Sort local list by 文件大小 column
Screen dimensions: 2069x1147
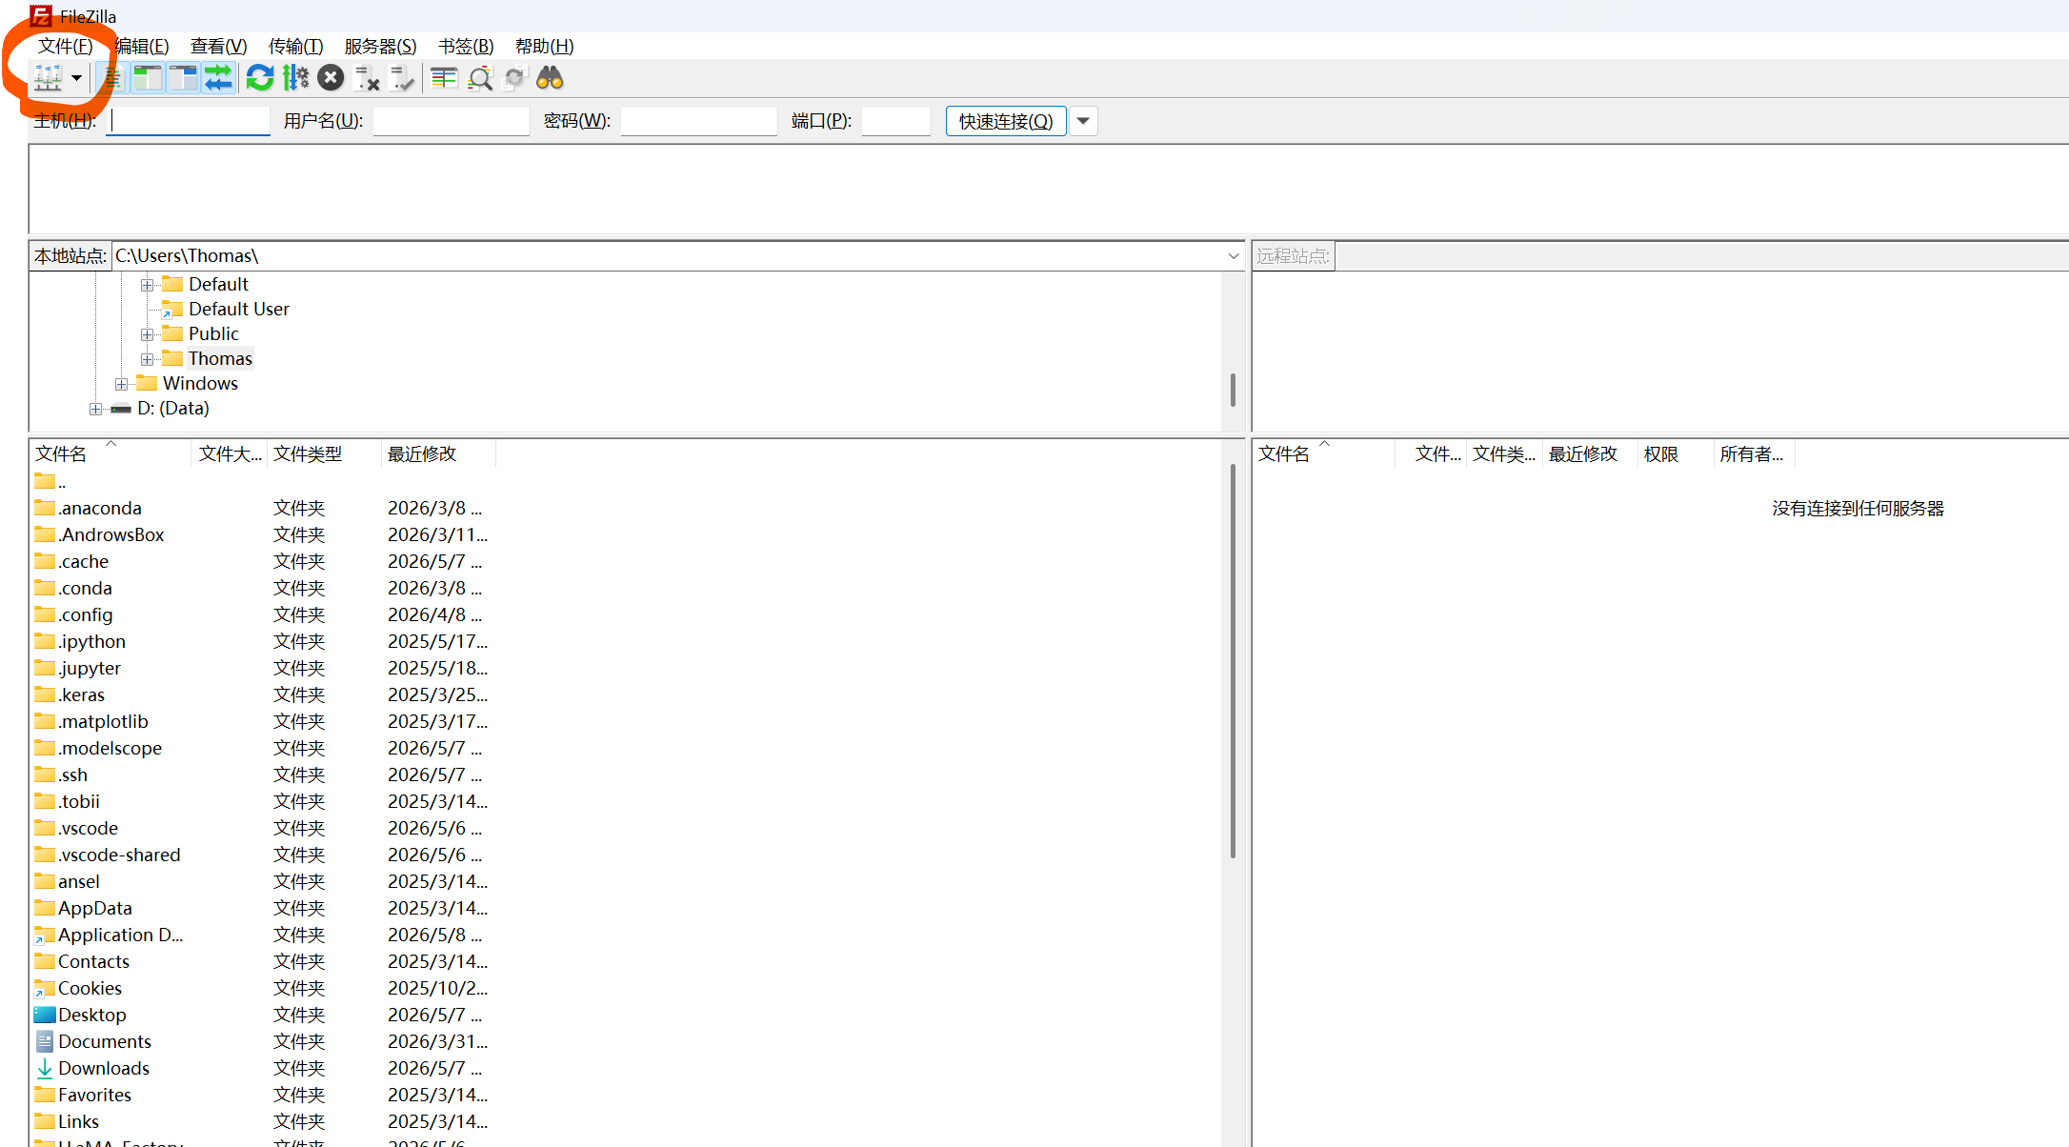pos(230,453)
